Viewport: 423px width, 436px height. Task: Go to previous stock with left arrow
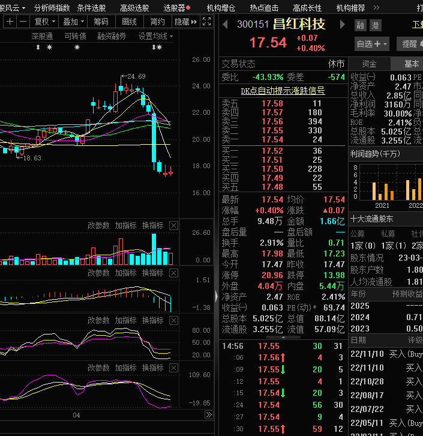[225, 25]
